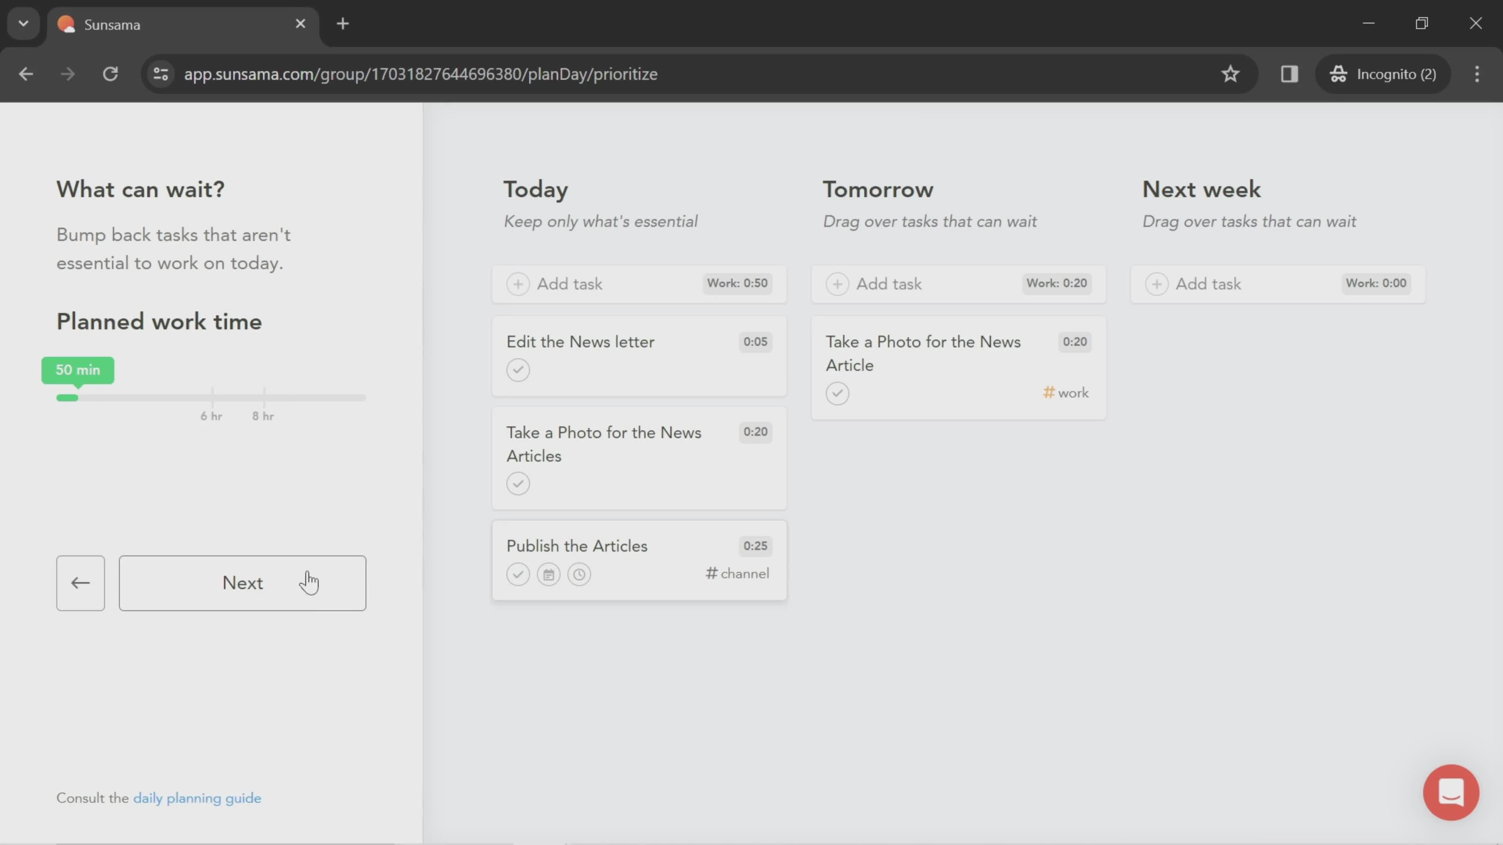Drag the Planned work time slider
This screenshot has width=1503, height=845.
pyautogui.click(x=69, y=397)
